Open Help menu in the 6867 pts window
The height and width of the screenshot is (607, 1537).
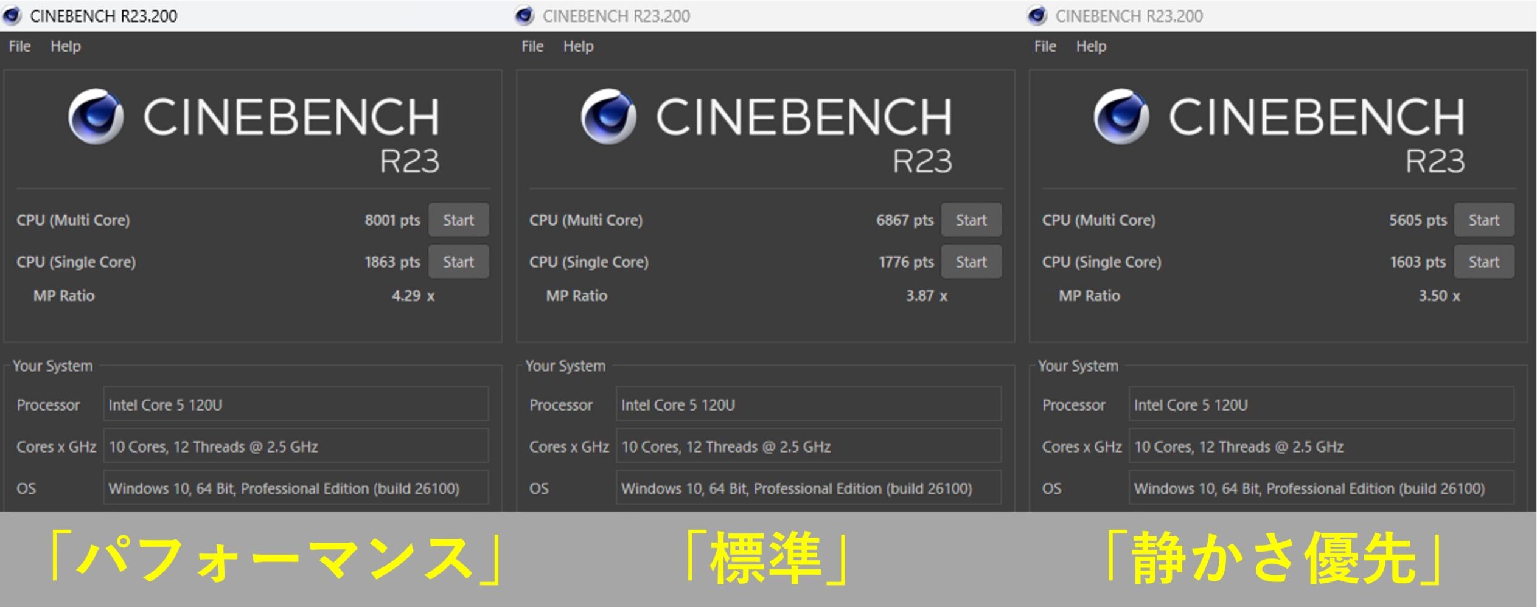click(579, 46)
